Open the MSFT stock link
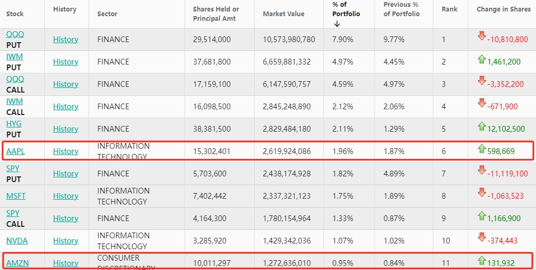The height and width of the screenshot is (270, 536). tap(16, 196)
